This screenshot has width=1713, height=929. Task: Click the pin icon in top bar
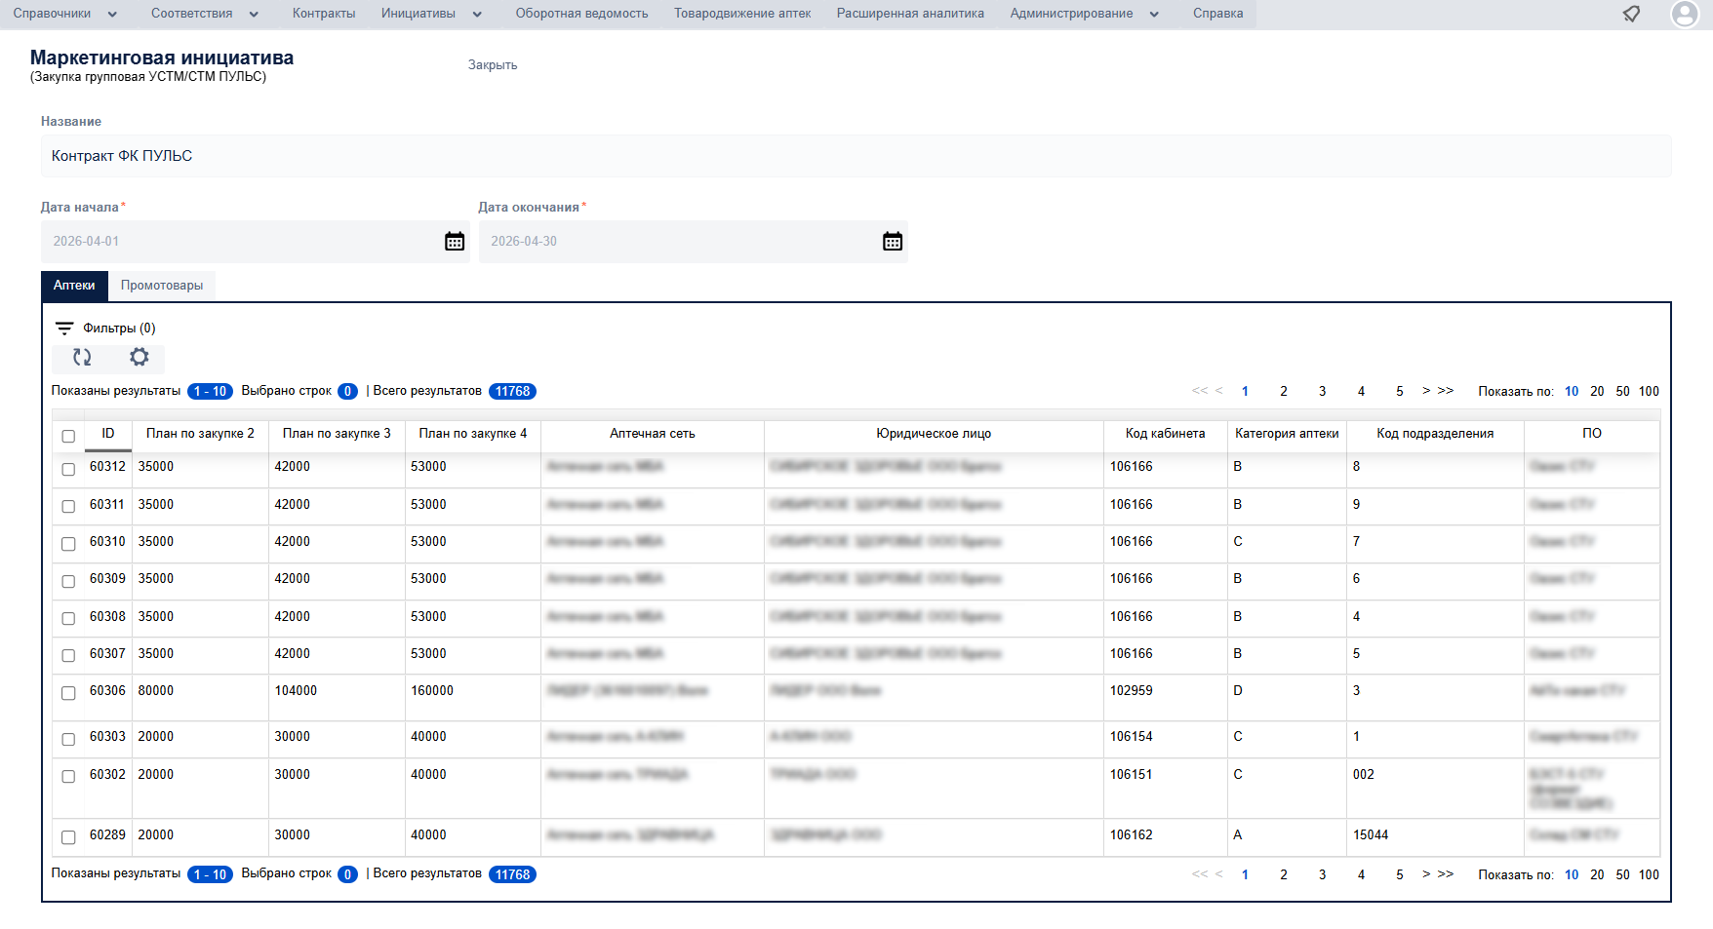click(1631, 14)
